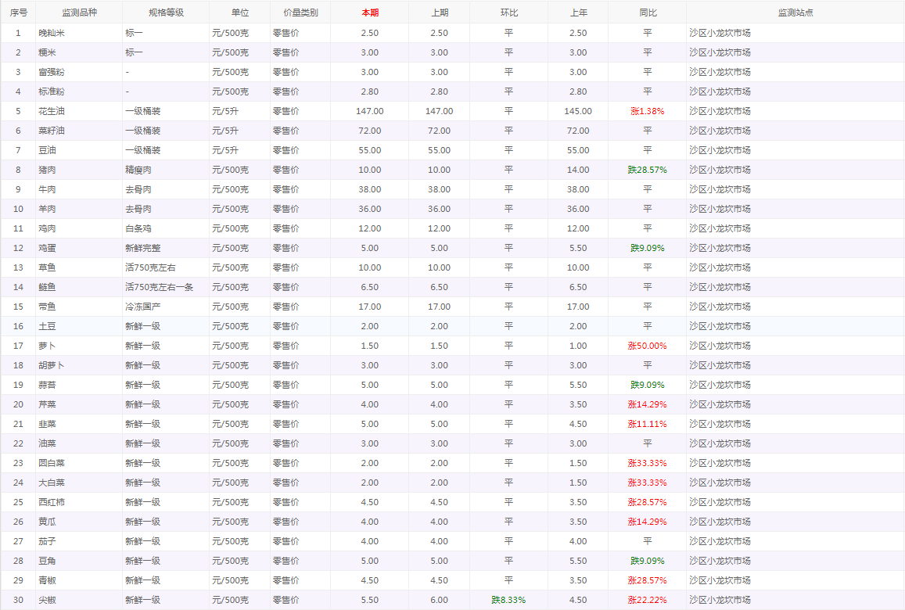905x610 pixels.
Task: Click the 跌8.33% value in 尖椒 row
Action: click(x=508, y=600)
